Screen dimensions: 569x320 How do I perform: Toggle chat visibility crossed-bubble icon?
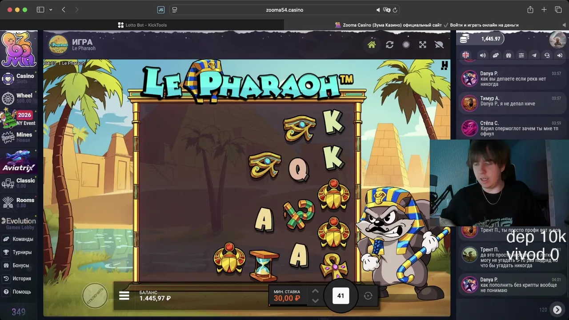coord(439,45)
